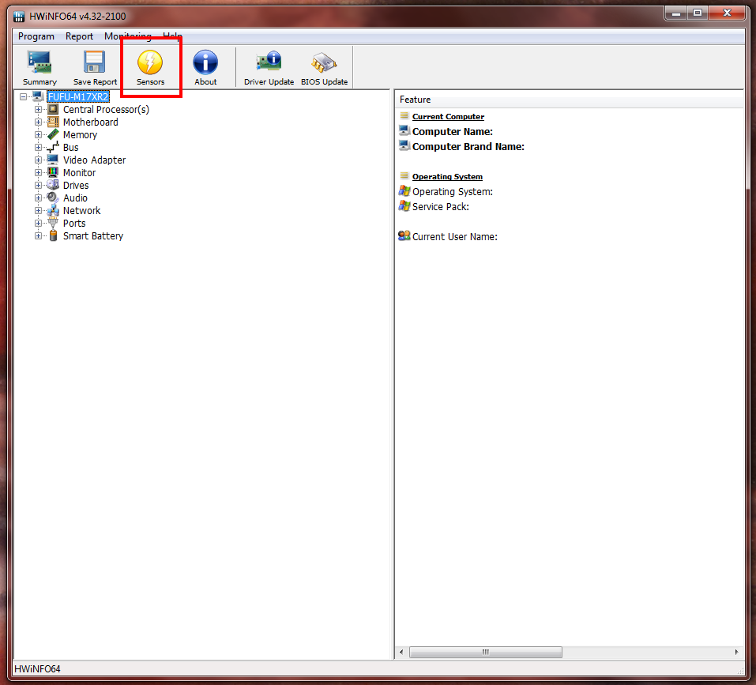Click the horizontal scrollbar thumb
Image resolution: width=756 pixels, height=685 pixels.
tap(486, 653)
